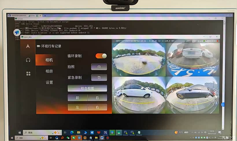Open the 设置 settings tab
The height and width of the screenshot is (141, 237).
click(49, 83)
